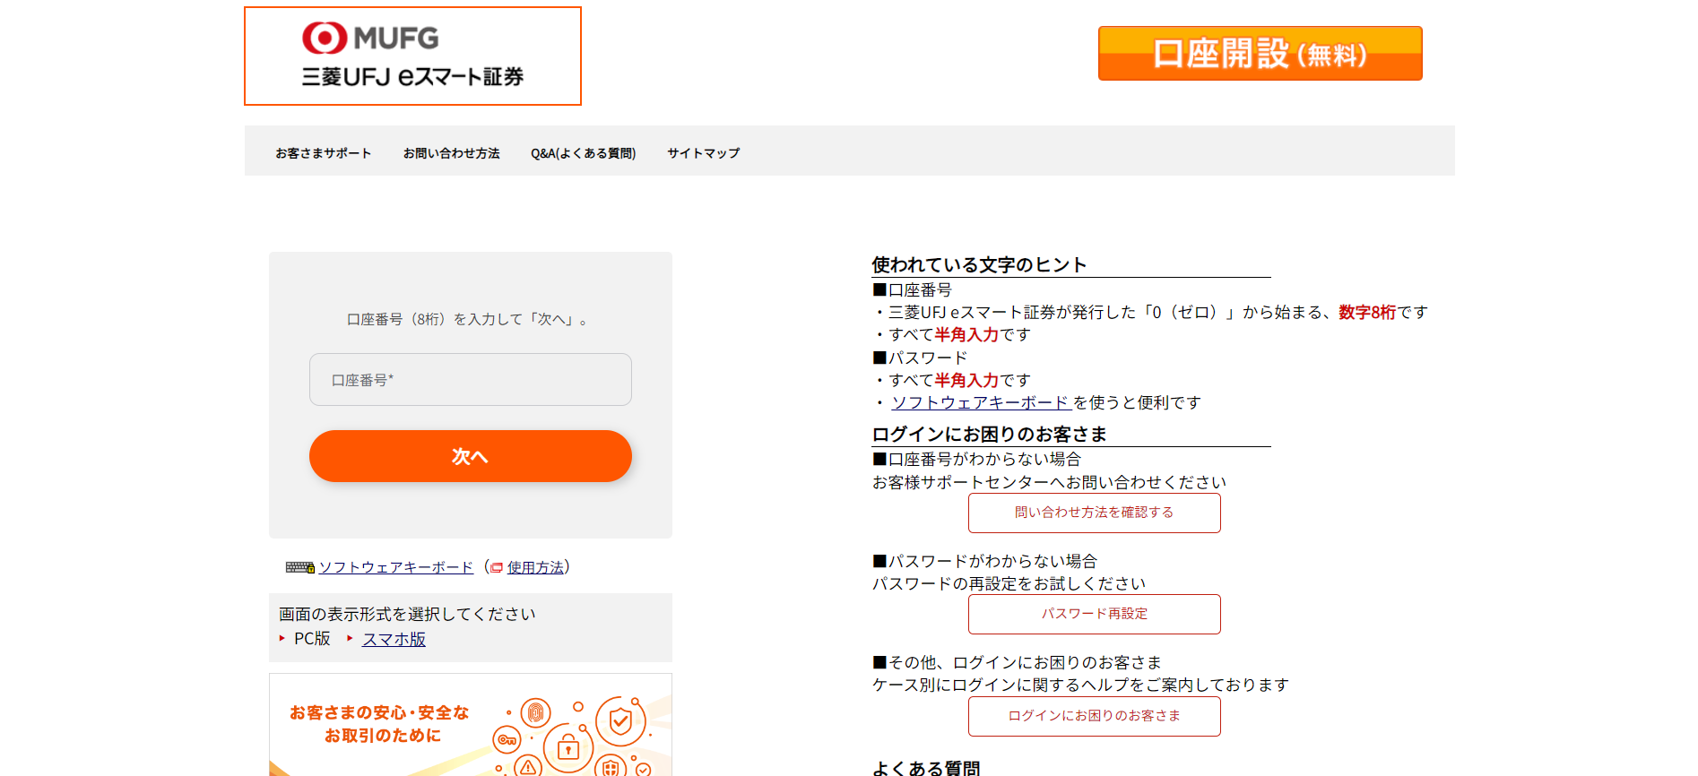Click the orange 次へ button
1698x776 pixels.
click(471, 456)
